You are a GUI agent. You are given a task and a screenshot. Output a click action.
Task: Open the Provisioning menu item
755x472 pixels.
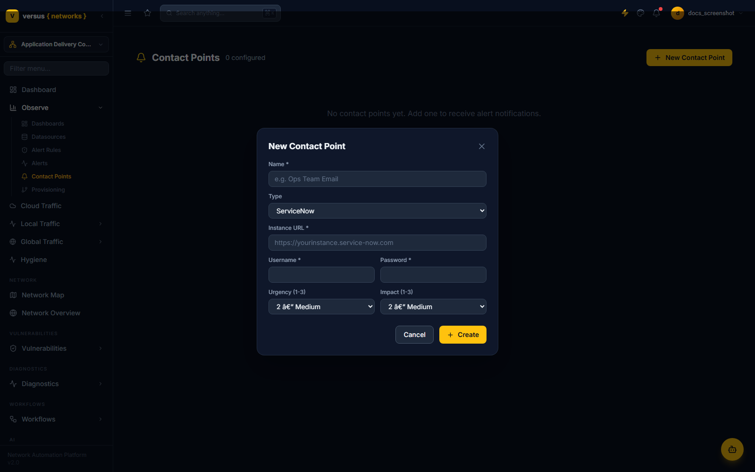pos(48,190)
